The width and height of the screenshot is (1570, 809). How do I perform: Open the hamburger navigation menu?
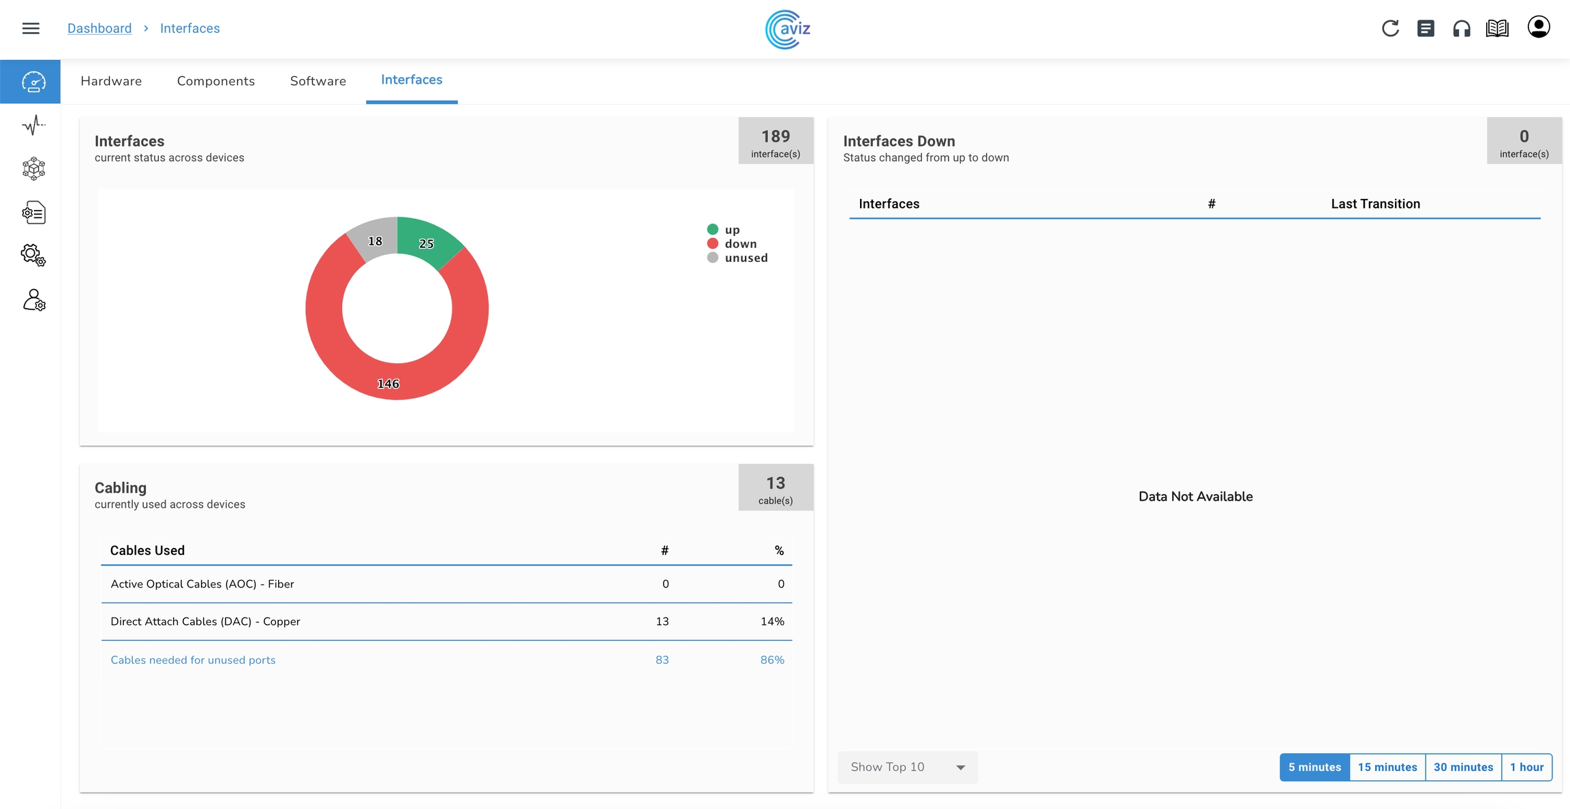tap(31, 28)
